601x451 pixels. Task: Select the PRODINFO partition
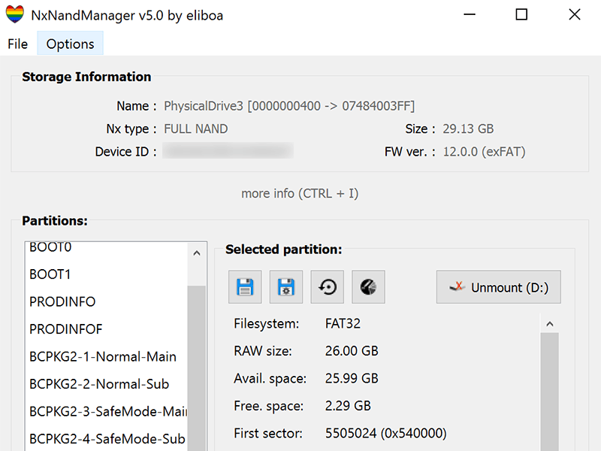pos(62,301)
